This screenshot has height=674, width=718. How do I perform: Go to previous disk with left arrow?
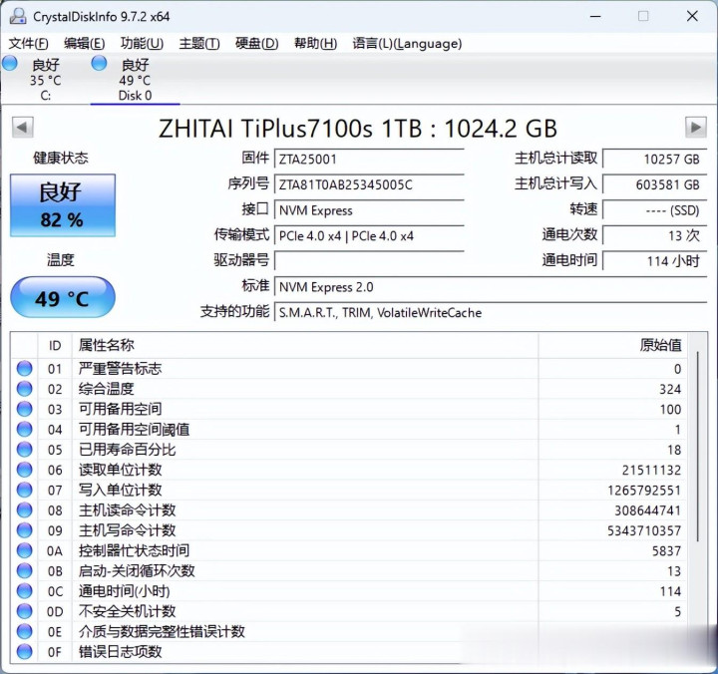[x=22, y=128]
